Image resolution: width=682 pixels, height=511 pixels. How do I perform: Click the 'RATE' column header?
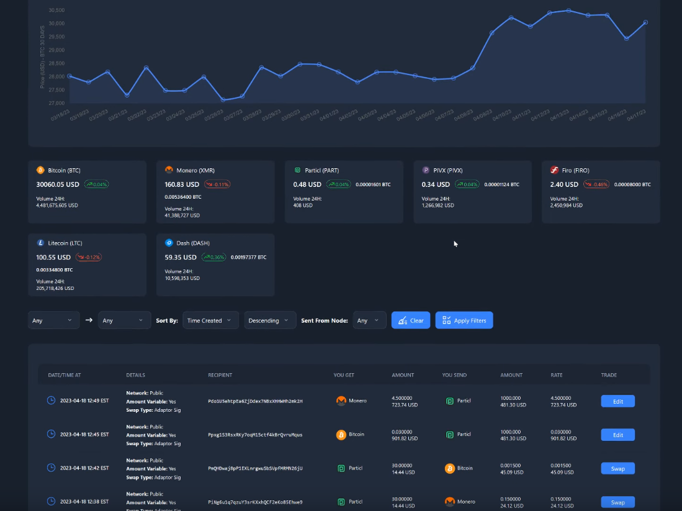(556, 375)
